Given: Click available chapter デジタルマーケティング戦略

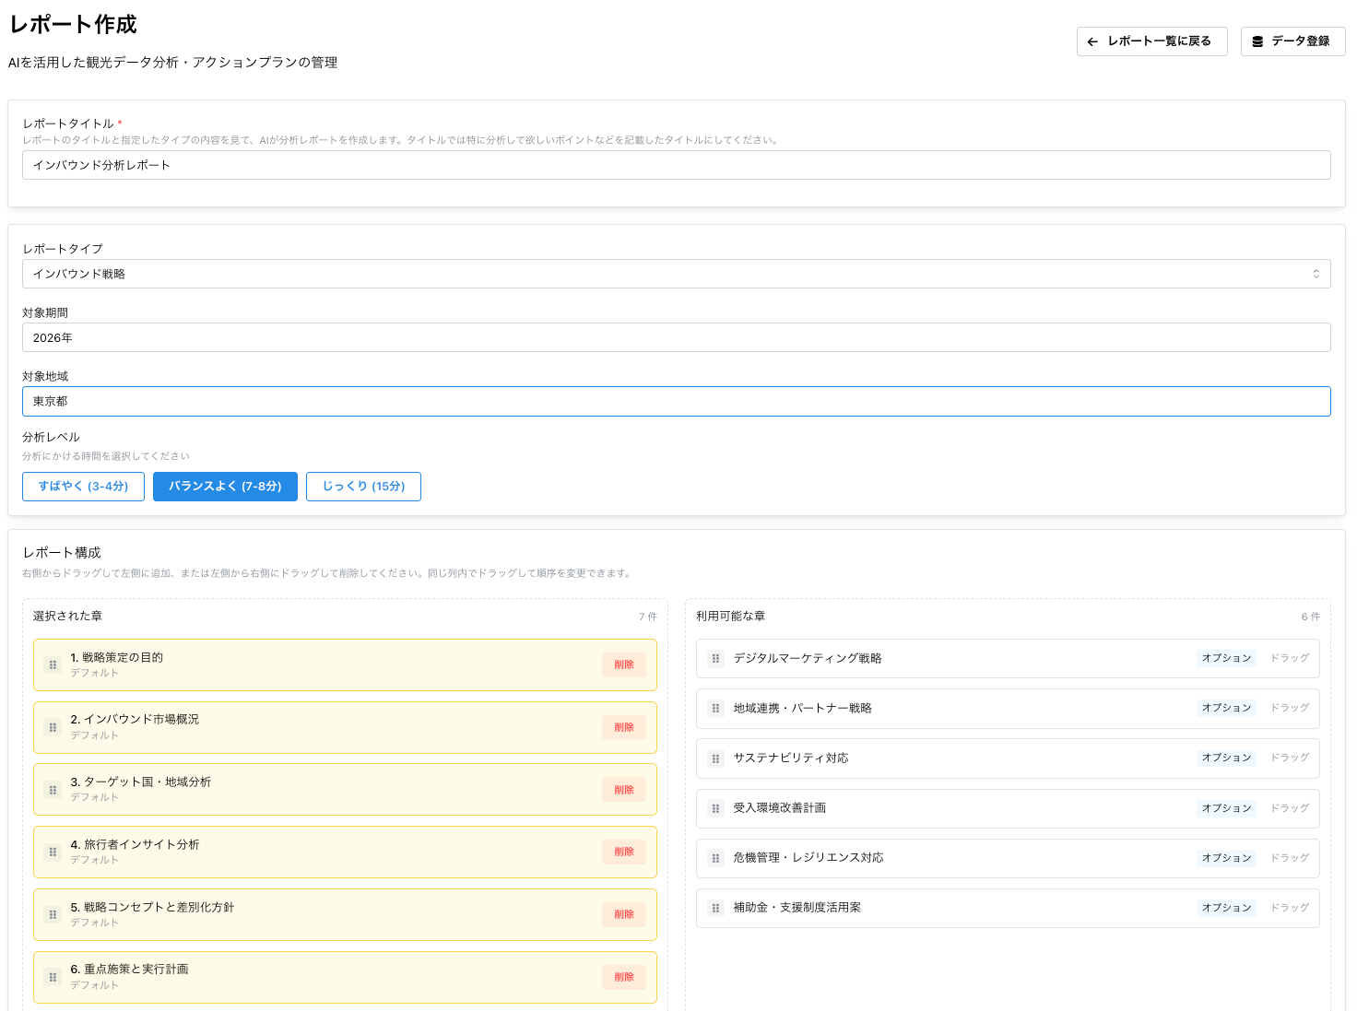Looking at the screenshot, I should click(x=808, y=658).
